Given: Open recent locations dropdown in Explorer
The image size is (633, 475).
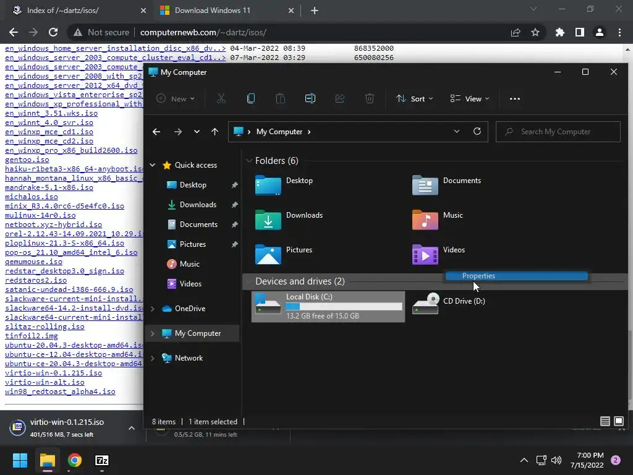Looking at the screenshot, I should (197, 132).
